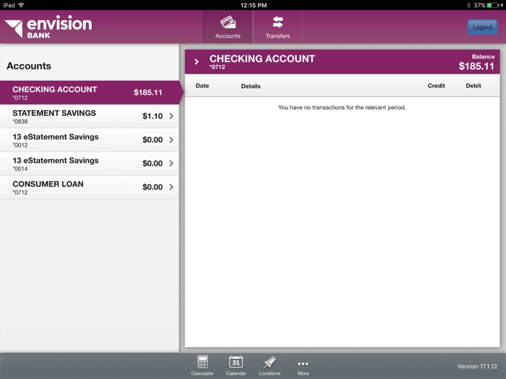Click the $1.10 Statement Savings balance

click(x=152, y=116)
